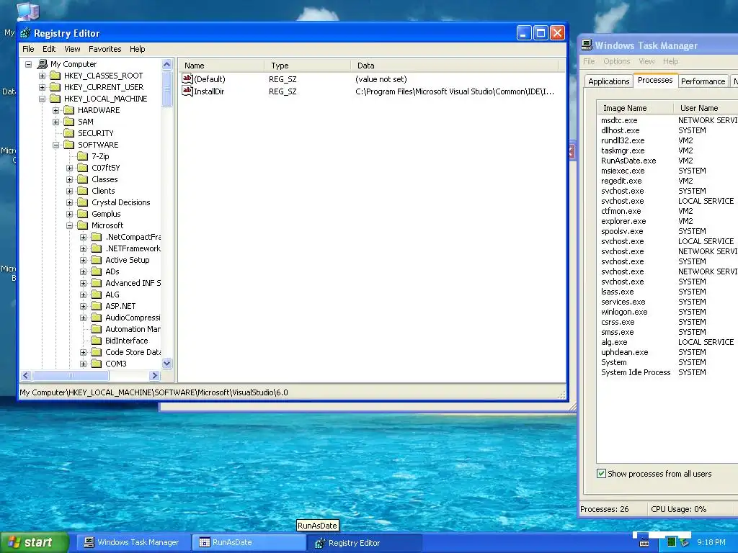738x553 pixels.
Task: Collapse the HKEY_LOCAL_MACHINE node
Action: (42, 99)
